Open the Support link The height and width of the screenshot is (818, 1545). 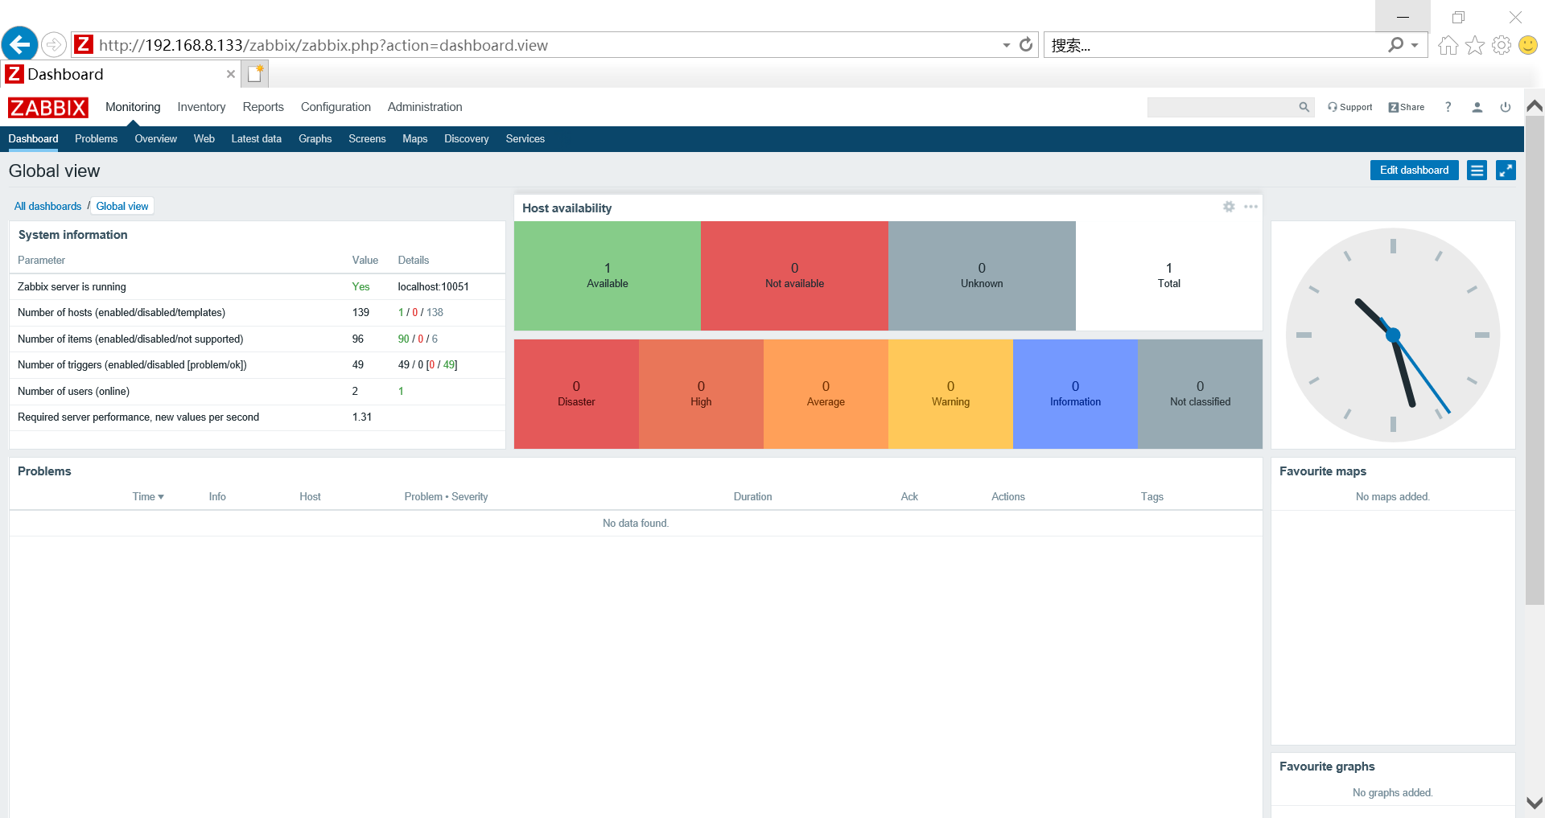coord(1349,107)
